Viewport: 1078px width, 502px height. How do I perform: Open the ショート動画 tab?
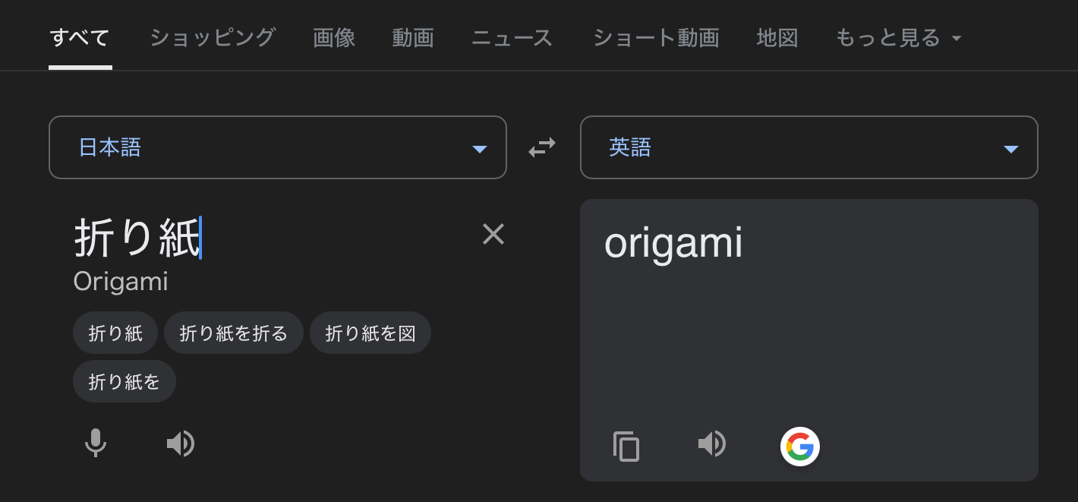655,37
